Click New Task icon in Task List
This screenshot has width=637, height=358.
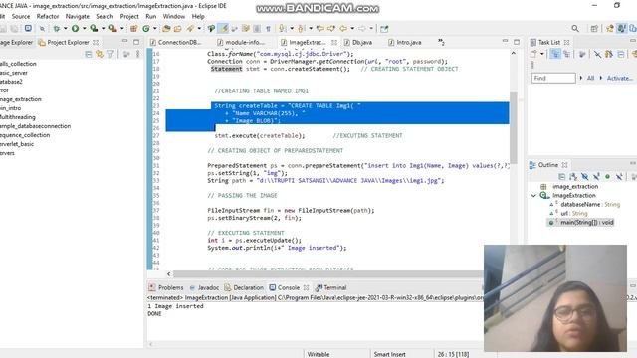click(x=533, y=54)
